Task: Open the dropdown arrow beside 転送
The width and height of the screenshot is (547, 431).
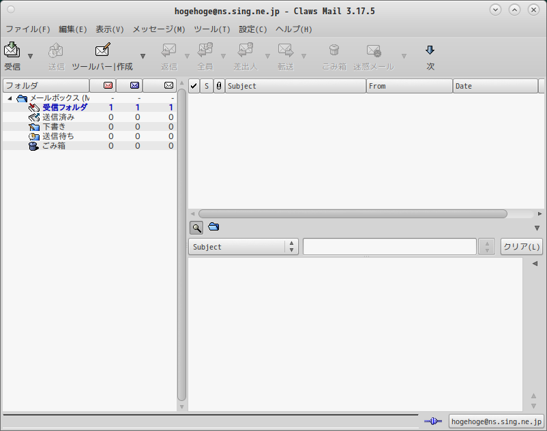Action: click(304, 56)
